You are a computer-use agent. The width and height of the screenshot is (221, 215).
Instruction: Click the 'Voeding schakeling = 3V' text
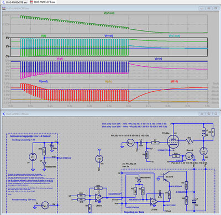23,140
